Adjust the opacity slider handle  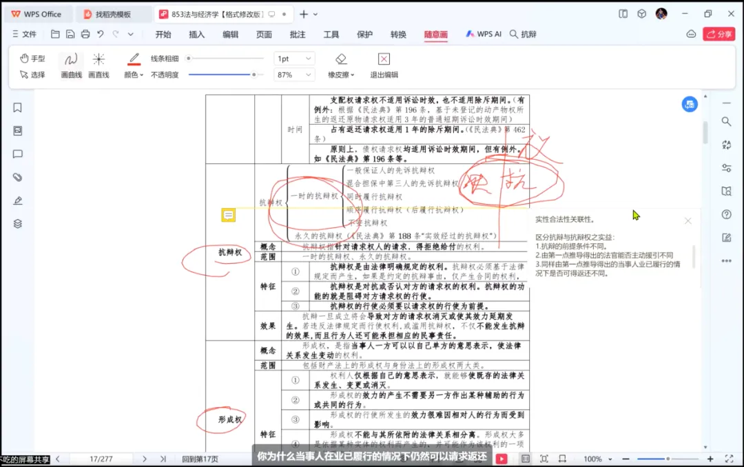click(x=254, y=74)
